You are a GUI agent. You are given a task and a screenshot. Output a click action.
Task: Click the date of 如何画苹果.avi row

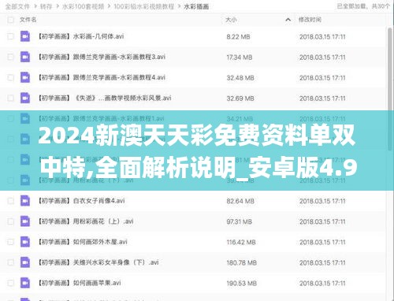[x=322, y=283]
